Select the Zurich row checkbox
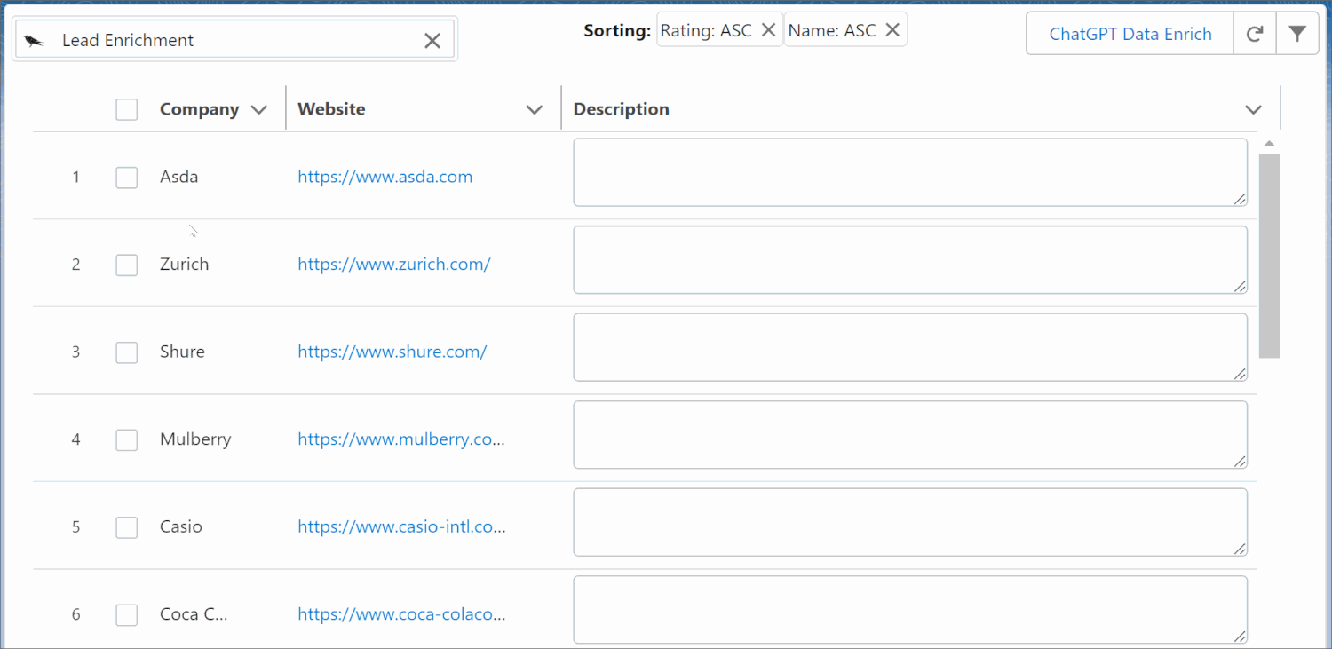This screenshot has width=1332, height=649. click(x=127, y=265)
